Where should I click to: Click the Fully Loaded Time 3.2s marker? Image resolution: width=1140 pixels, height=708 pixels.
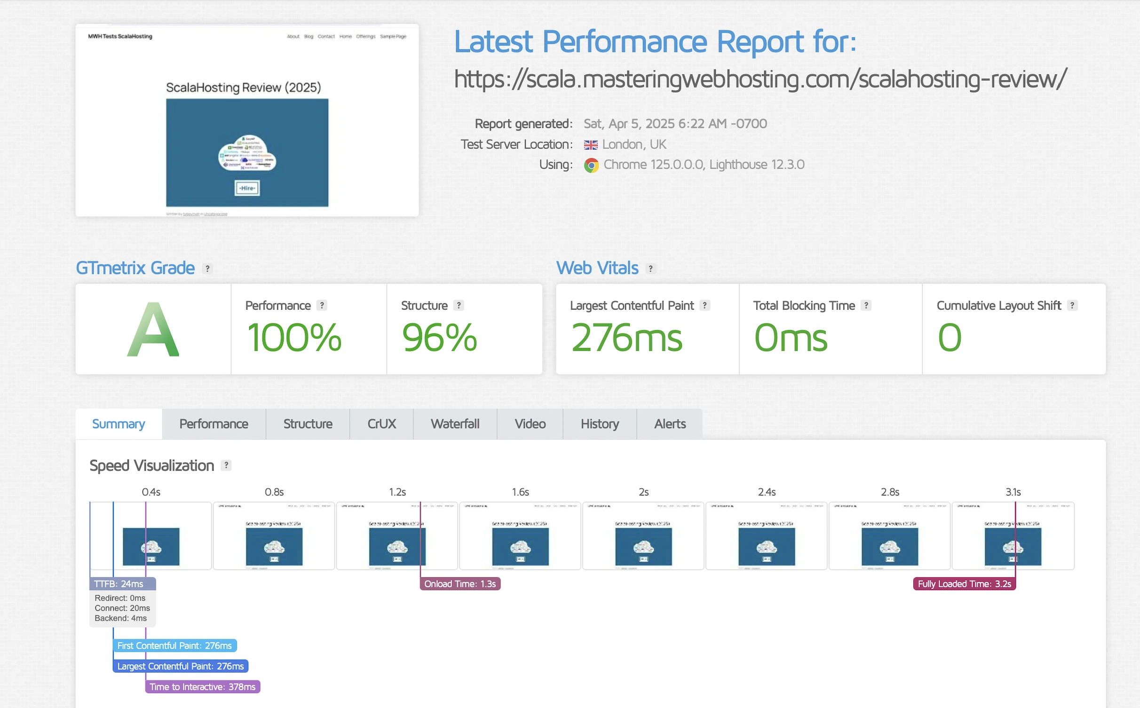point(964,584)
